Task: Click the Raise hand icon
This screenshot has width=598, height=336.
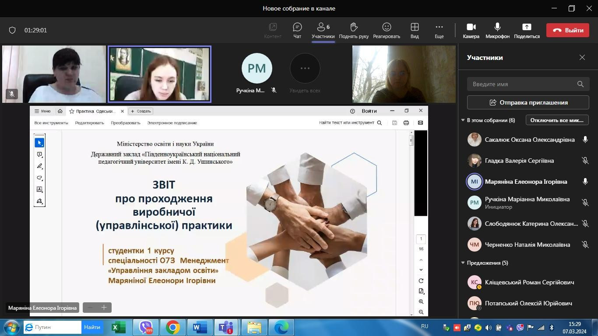Action: [x=354, y=30]
